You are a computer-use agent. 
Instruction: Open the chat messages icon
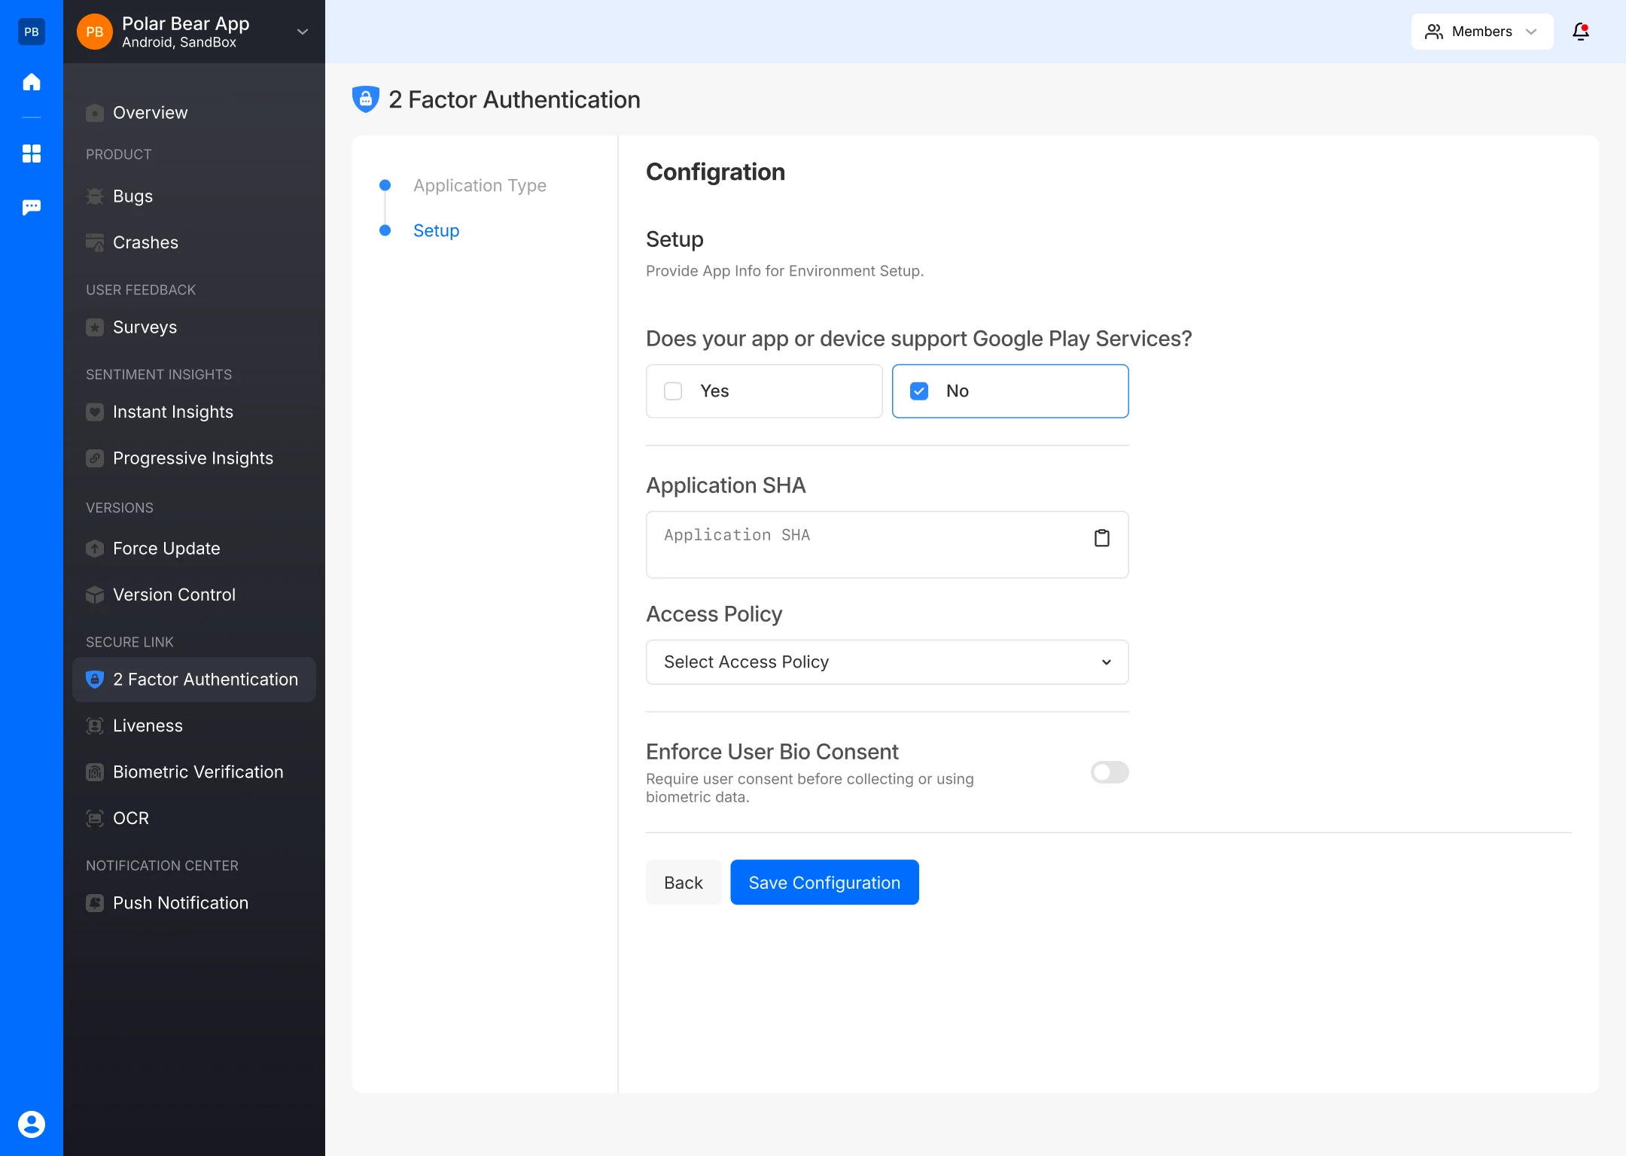click(32, 207)
